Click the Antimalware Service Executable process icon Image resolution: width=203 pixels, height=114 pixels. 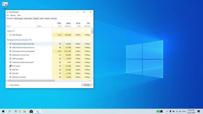[x=10, y=51]
